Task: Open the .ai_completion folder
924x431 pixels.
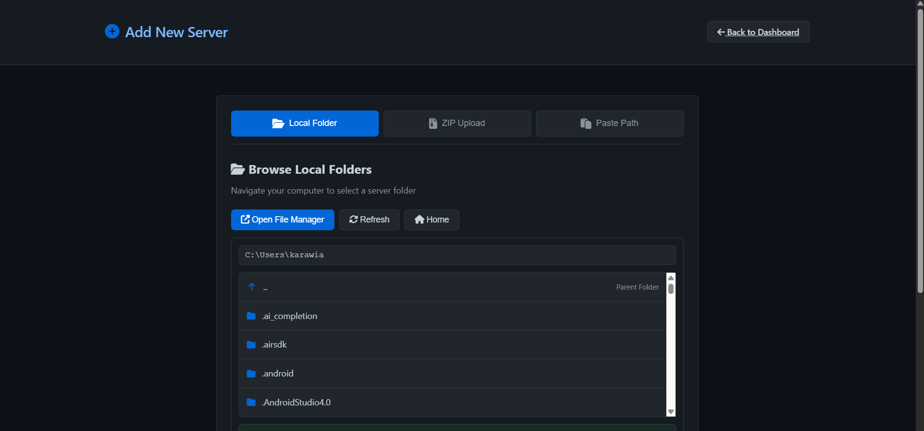Action: (x=453, y=316)
